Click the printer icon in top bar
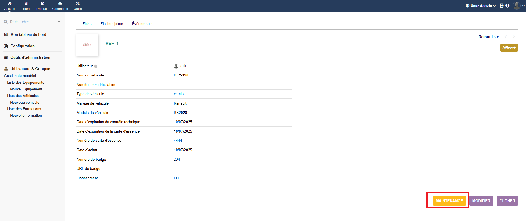Viewport: 526px width, 221px height. click(x=501, y=6)
